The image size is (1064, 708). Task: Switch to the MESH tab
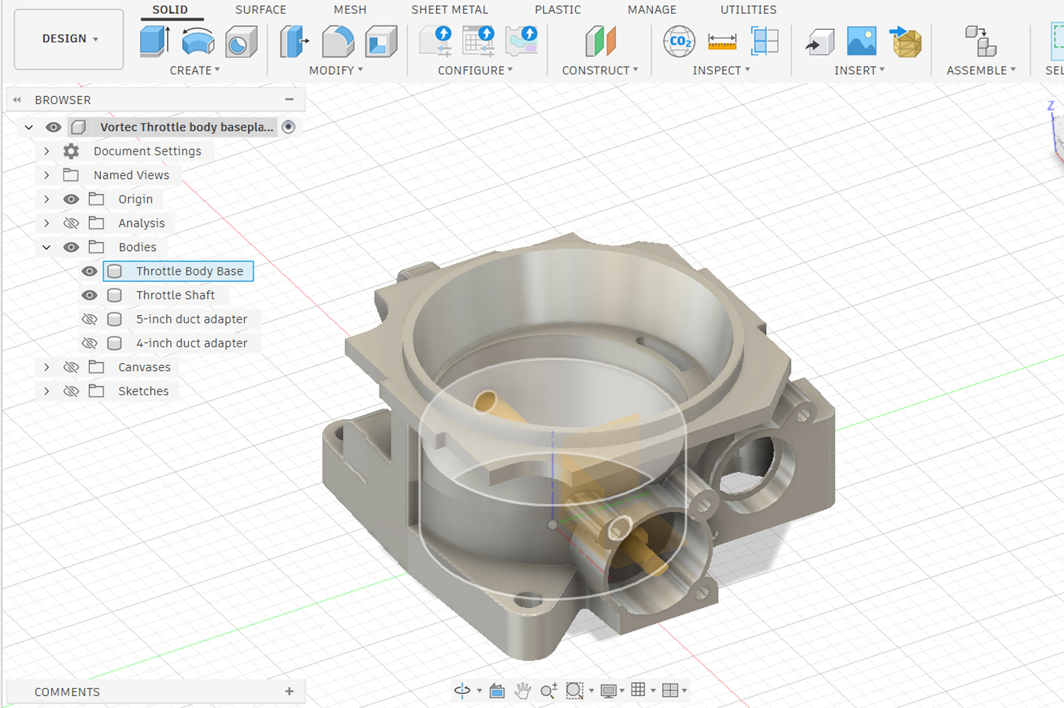point(350,10)
